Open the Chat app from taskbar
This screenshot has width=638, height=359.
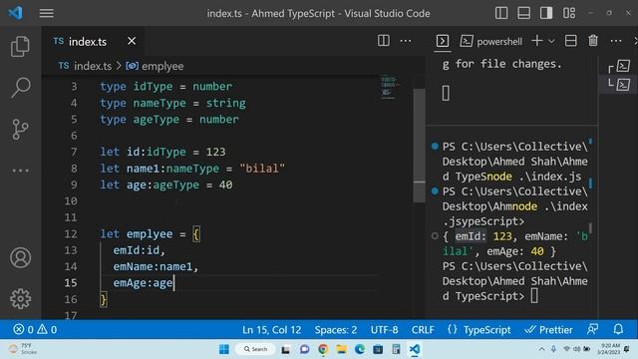tap(304, 349)
